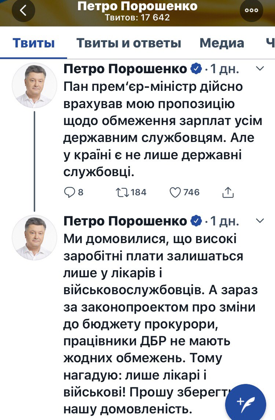Image resolution: width=275 pixels, height=420 pixels.
Task: Open the profile avatar on the second tweet
Action: tap(34, 237)
